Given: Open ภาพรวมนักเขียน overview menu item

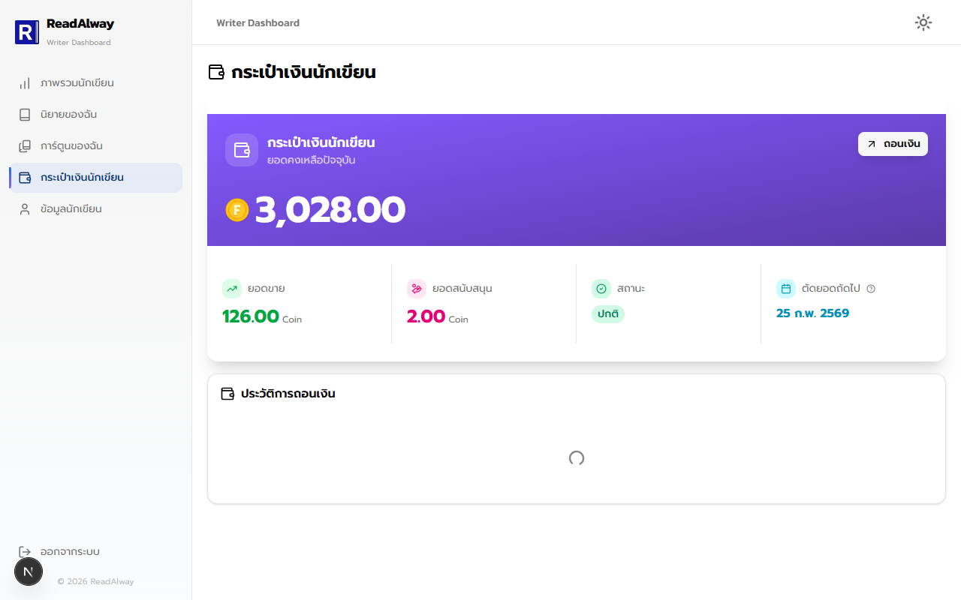Looking at the screenshot, I should (x=95, y=83).
